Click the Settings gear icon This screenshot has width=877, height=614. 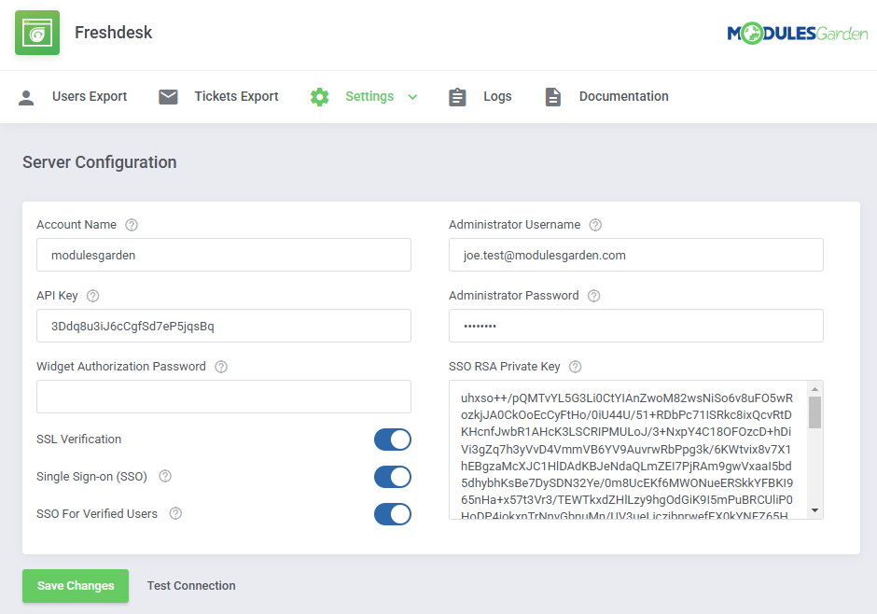(319, 97)
